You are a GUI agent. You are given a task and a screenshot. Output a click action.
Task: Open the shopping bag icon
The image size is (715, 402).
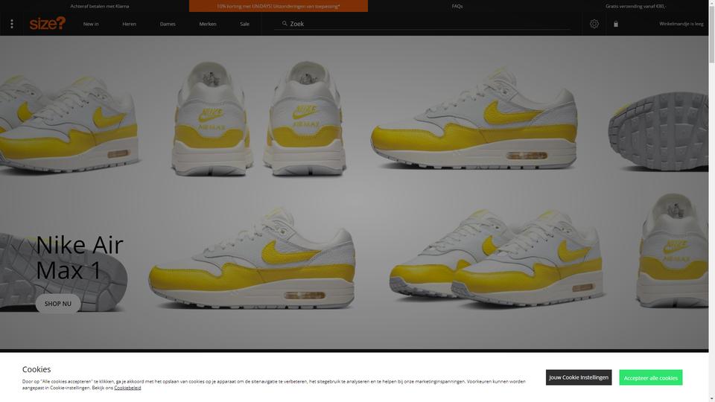[616, 24]
